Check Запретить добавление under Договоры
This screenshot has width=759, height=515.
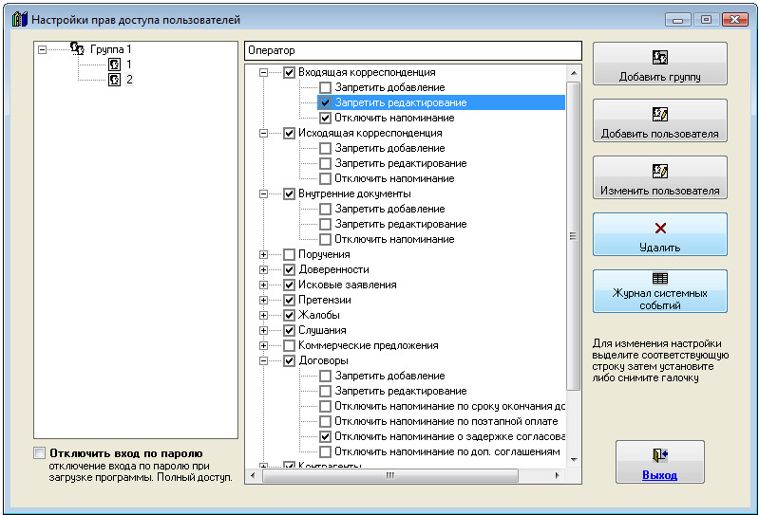(326, 376)
